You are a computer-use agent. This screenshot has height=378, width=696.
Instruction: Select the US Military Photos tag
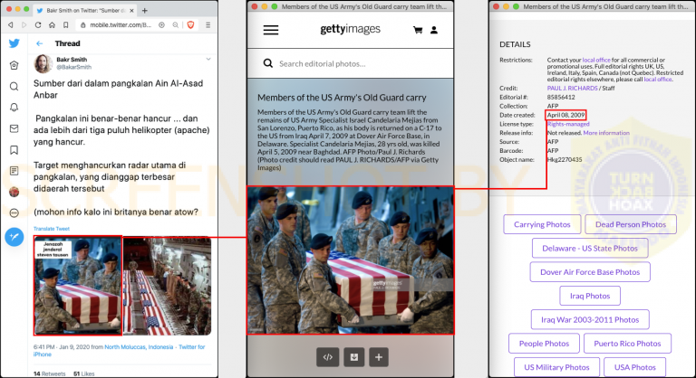pyautogui.click(x=556, y=367)
